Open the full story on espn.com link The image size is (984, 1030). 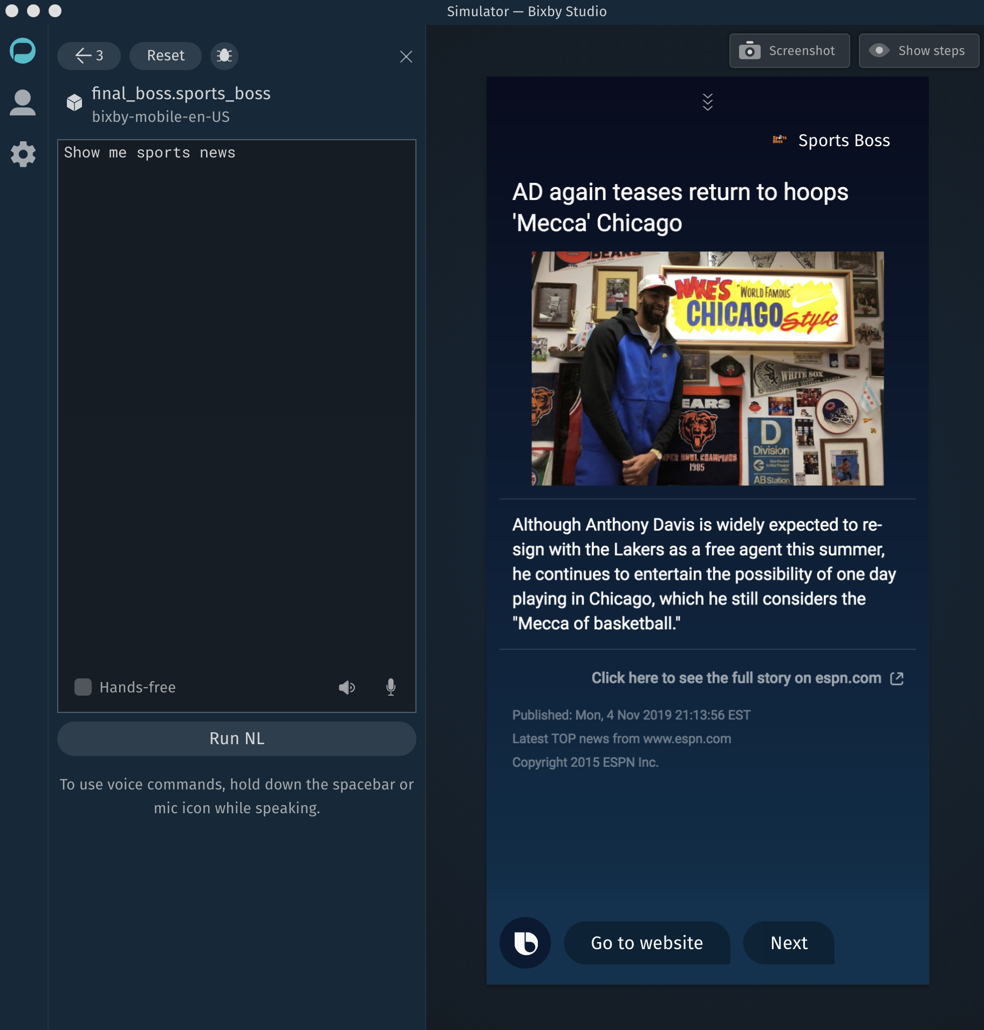click(x=736, y=678)
